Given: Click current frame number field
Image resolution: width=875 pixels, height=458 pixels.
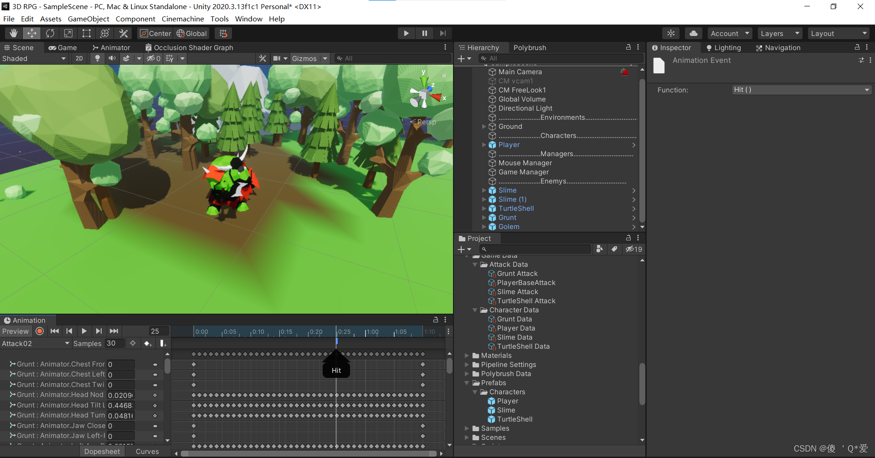Looking at the screenshot, I should (x=159, y=331).
